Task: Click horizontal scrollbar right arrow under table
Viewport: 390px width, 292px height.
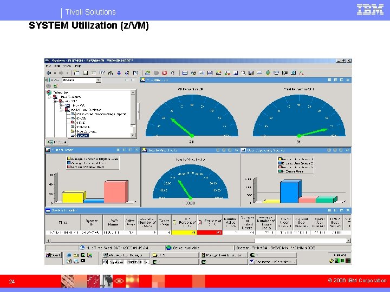Action: click(x=348, y=240)
